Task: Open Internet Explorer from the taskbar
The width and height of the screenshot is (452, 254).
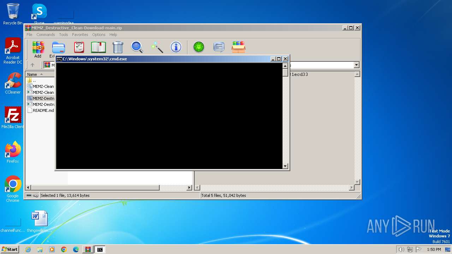Action: click(x=28, y=249)
